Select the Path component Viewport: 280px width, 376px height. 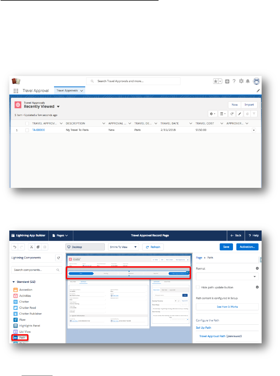(20, 338)
